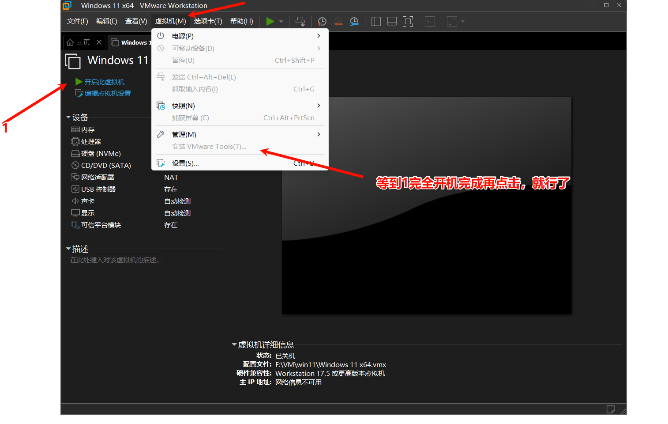Screen dimensions: 668x424
Task: Select 暂停(U) menu entry
Action: coord(240,60)
